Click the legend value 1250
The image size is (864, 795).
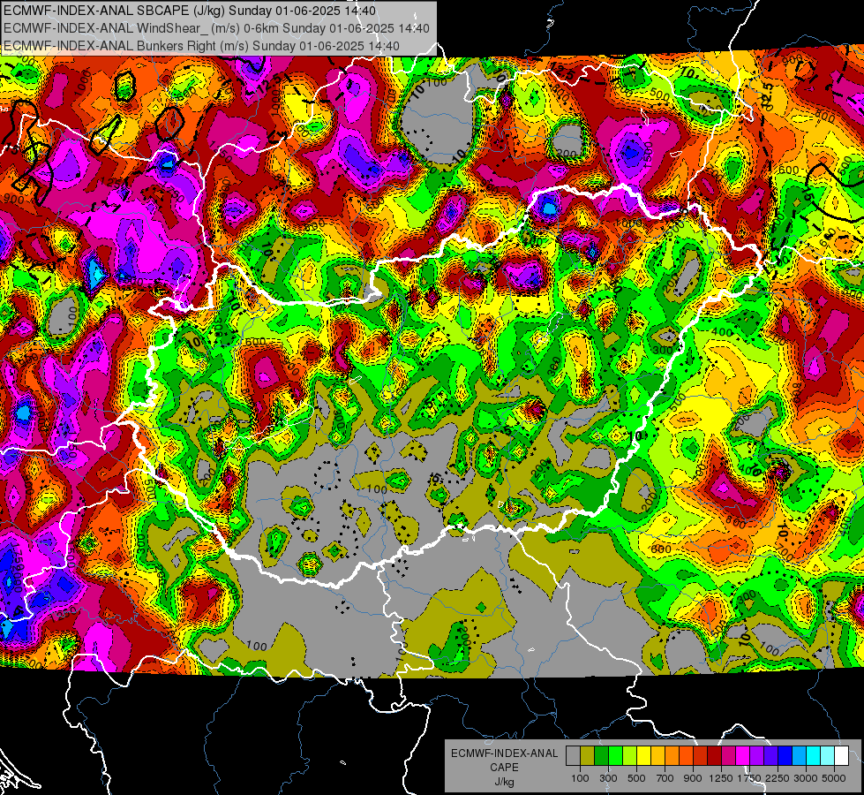tap(721, 778)
